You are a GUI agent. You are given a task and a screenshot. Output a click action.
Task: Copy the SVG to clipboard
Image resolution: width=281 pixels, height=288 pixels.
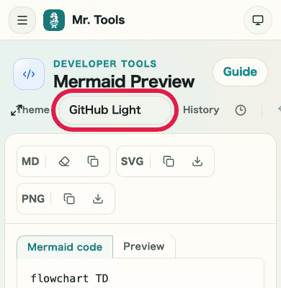(x=169, y=161)
